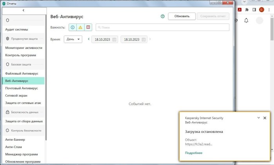This screenshot has width=274, height=165.
Task: Open the help question mark icon
Action: (x=162, y=16)
